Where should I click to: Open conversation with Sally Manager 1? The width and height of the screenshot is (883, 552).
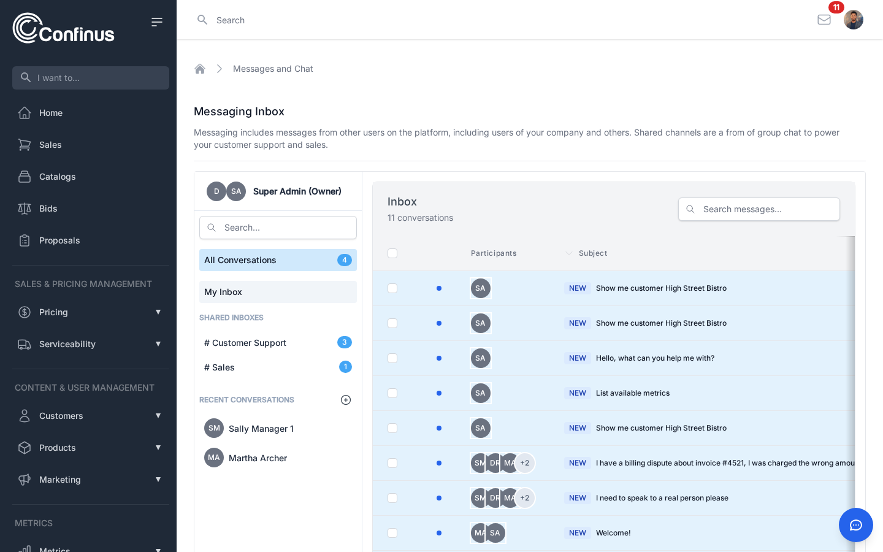[x=261, y=429]
